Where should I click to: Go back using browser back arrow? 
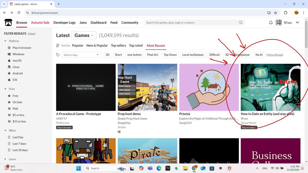coord(5,13)
